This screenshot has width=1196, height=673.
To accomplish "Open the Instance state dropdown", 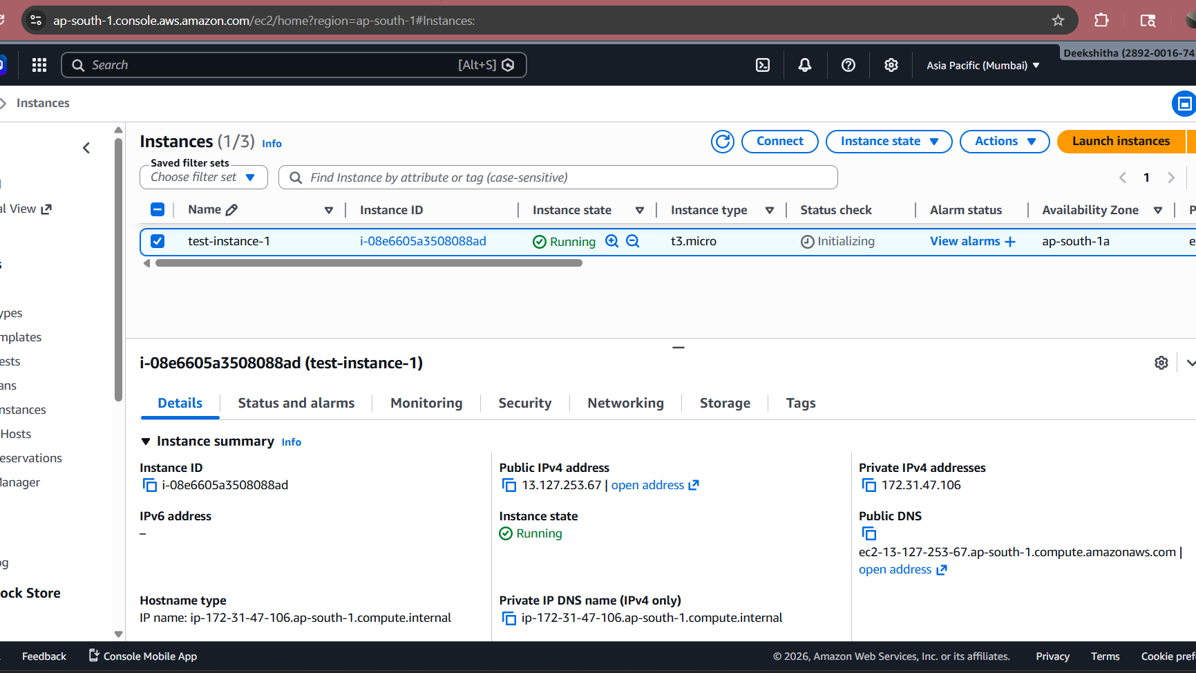I will (x=889, y=142).
